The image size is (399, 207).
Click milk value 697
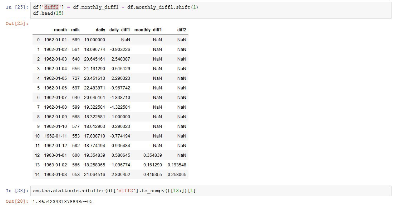point(76,88)
